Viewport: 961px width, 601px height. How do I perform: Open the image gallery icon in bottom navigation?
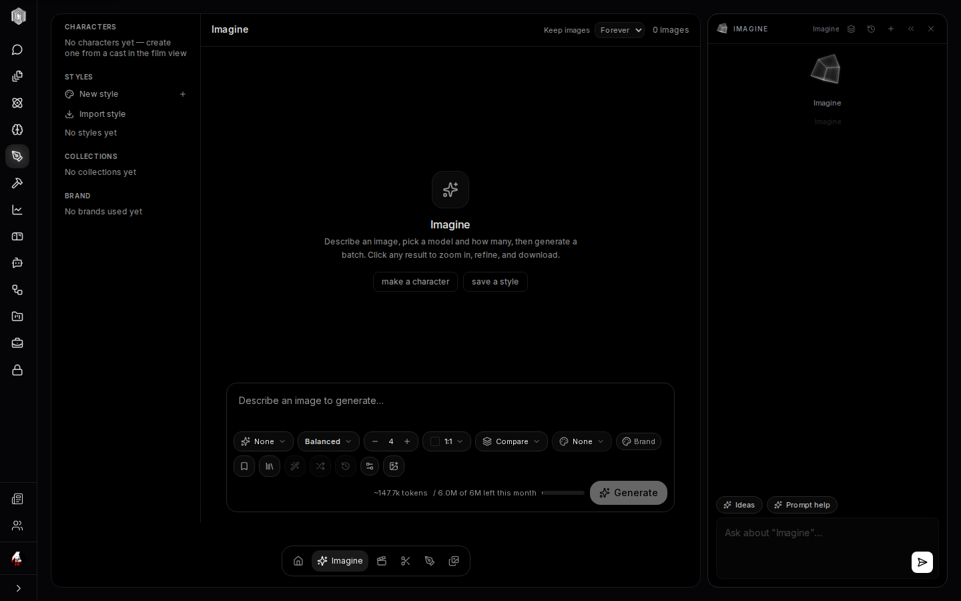pyautogui.click(x=454, y=561)
